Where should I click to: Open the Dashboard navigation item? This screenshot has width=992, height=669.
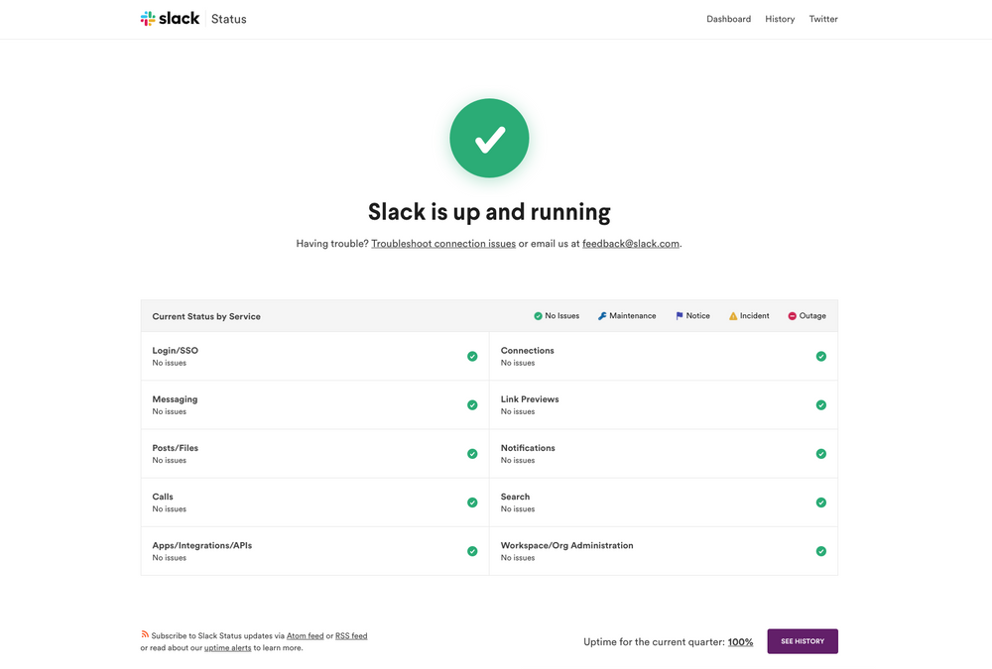click(x=729, y=19)
